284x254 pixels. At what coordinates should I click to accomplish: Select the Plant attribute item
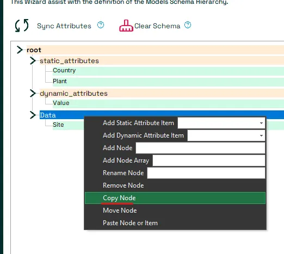[168, 82]
